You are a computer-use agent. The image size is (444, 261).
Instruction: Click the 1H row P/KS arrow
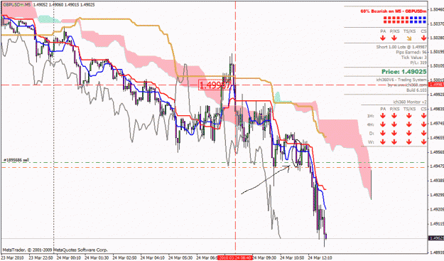coord(394,116)
